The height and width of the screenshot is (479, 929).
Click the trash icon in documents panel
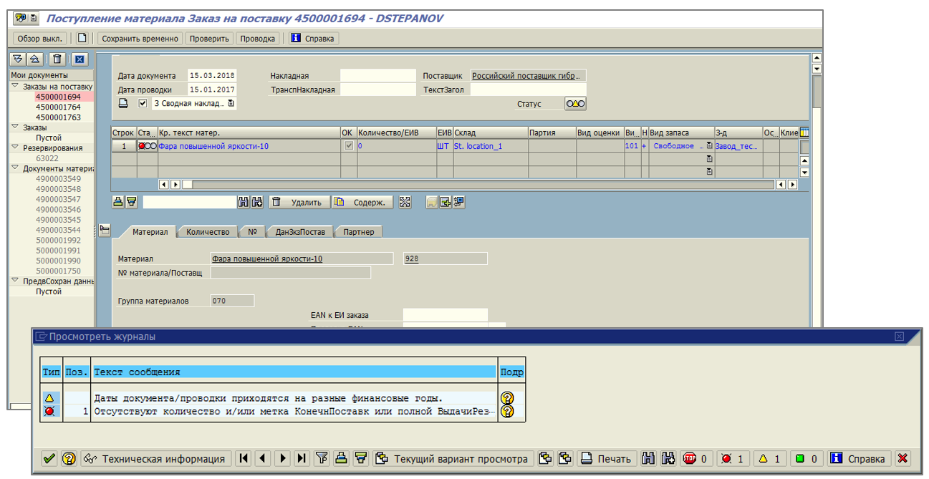coord(58,59)
